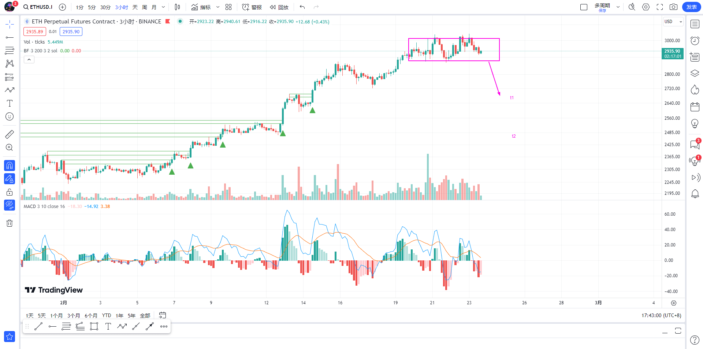Screen dimensions: 703x349
Task: Collapse the indicator legend chevron
Action: tap(29, 59)
